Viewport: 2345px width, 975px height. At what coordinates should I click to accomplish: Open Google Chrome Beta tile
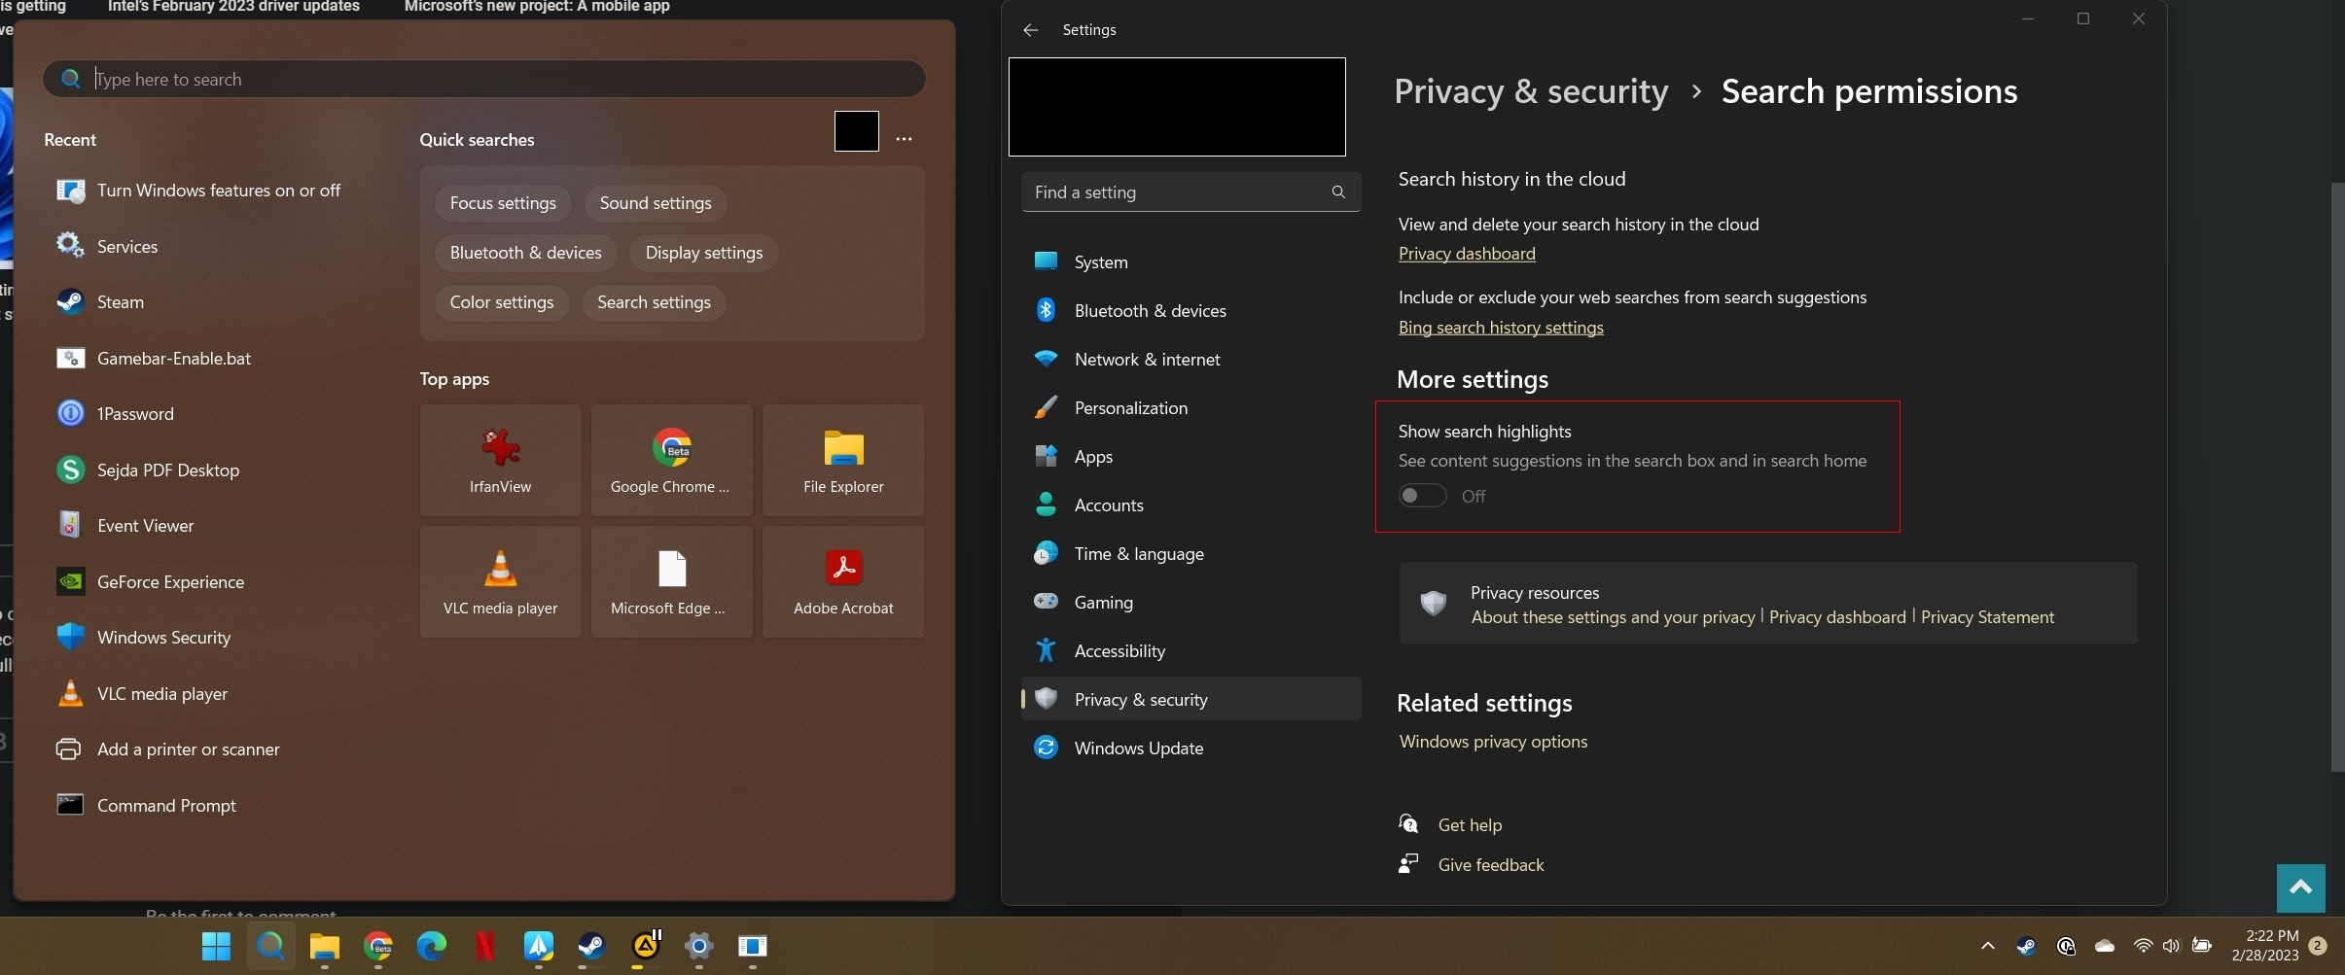(671, 460)
